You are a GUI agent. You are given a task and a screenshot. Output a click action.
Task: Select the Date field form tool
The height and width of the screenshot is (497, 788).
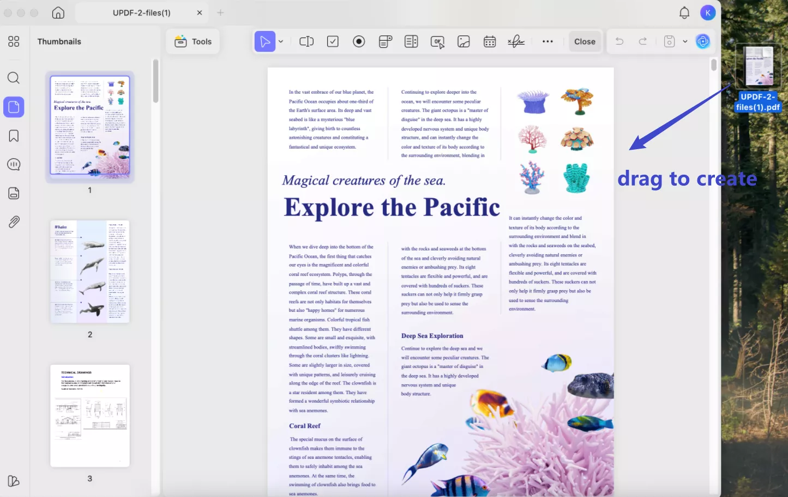pyautogui.click(x=489, y=41)
